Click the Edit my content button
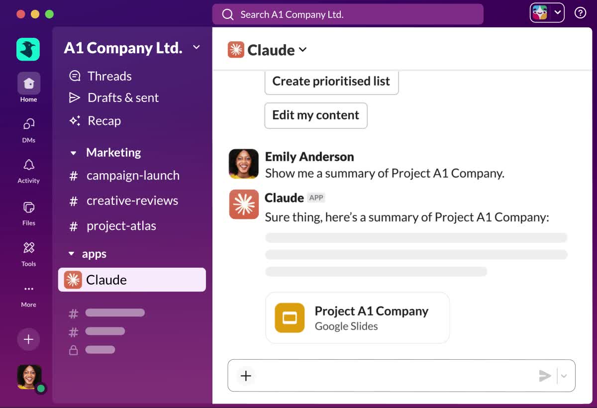This screenshot has width=597, height=408. pyautogui.click(x=315, y=115)
